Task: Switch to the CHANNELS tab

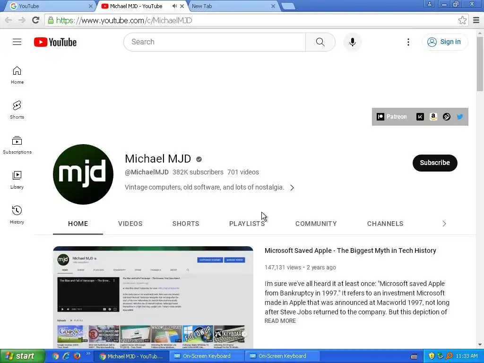Action: [x=385, y=224]
